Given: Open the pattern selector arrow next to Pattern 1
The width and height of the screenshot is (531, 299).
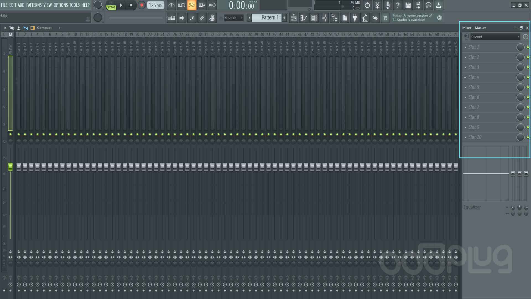Looking at the screenshot, I should [x=249, y=17].
